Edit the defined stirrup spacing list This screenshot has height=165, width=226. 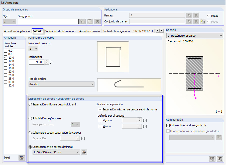coord(84,152)
